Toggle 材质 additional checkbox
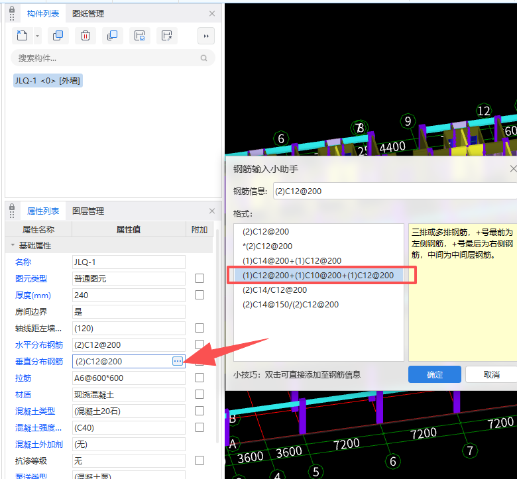This screenshot has width=517, height=479. 200,394
